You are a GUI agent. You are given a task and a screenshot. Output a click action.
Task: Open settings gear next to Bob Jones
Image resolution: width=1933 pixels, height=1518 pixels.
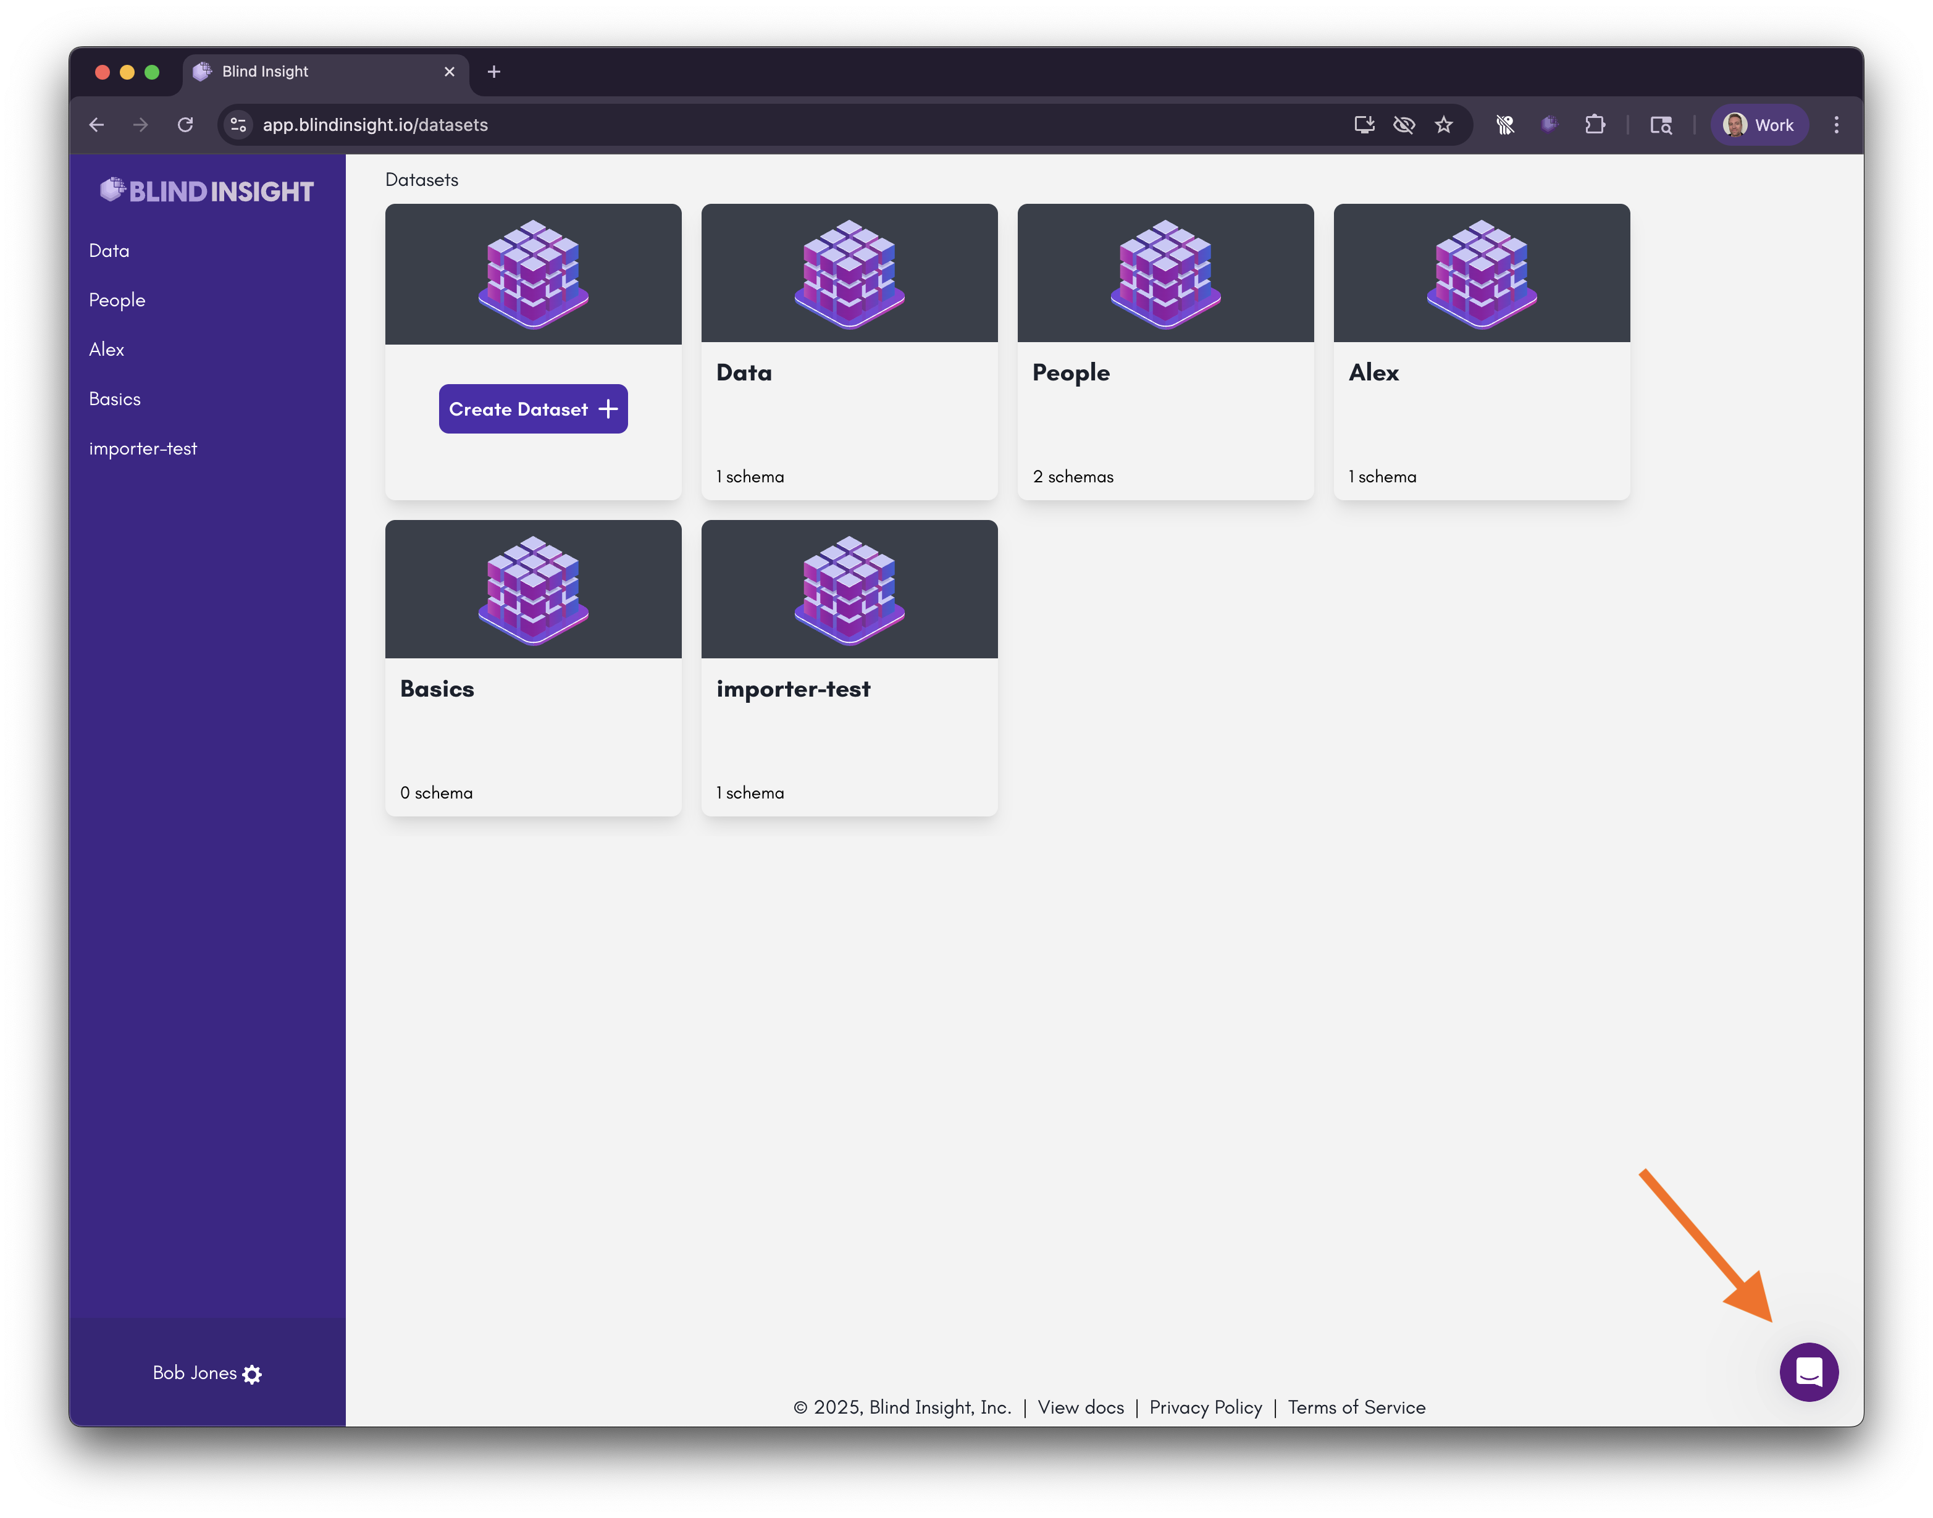[253, 1374]
